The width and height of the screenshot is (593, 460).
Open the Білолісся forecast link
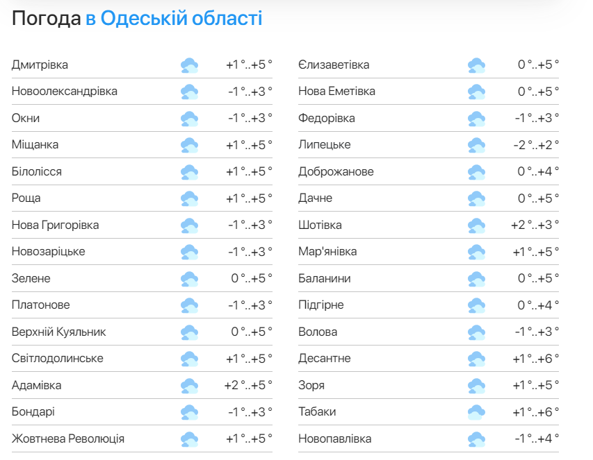(x=37, y=172)
